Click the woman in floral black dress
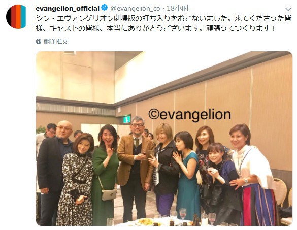The image size is (297, 230). pyautogui.click(x=76, y=180)
